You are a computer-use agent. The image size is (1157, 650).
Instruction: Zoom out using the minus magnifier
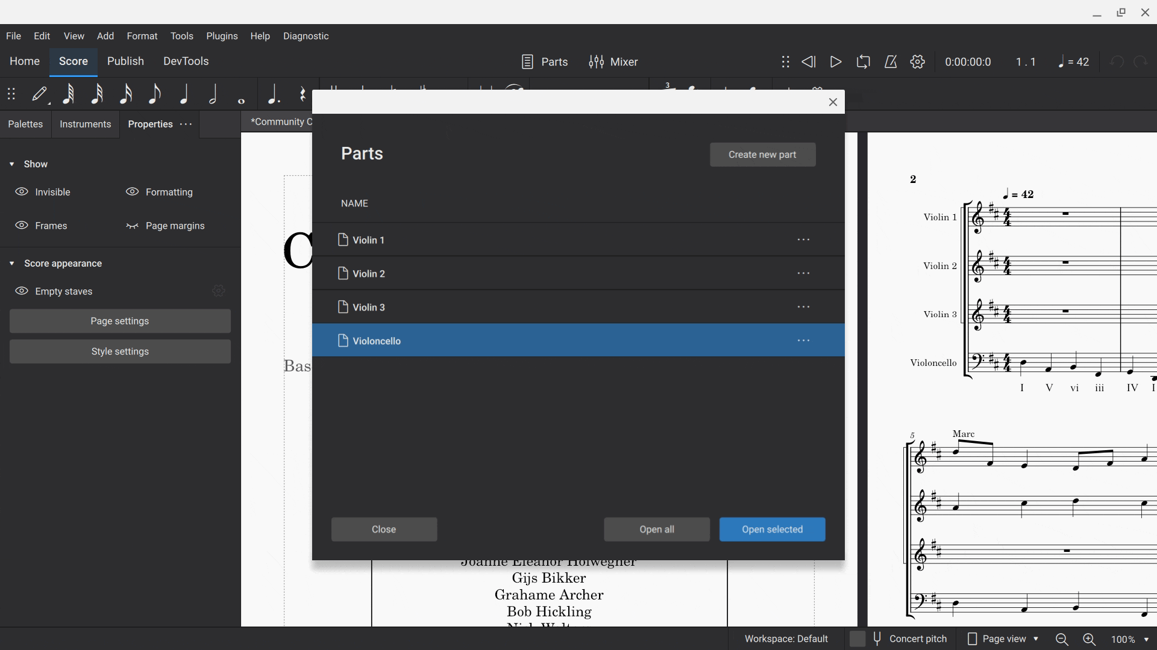(1061, 639)
